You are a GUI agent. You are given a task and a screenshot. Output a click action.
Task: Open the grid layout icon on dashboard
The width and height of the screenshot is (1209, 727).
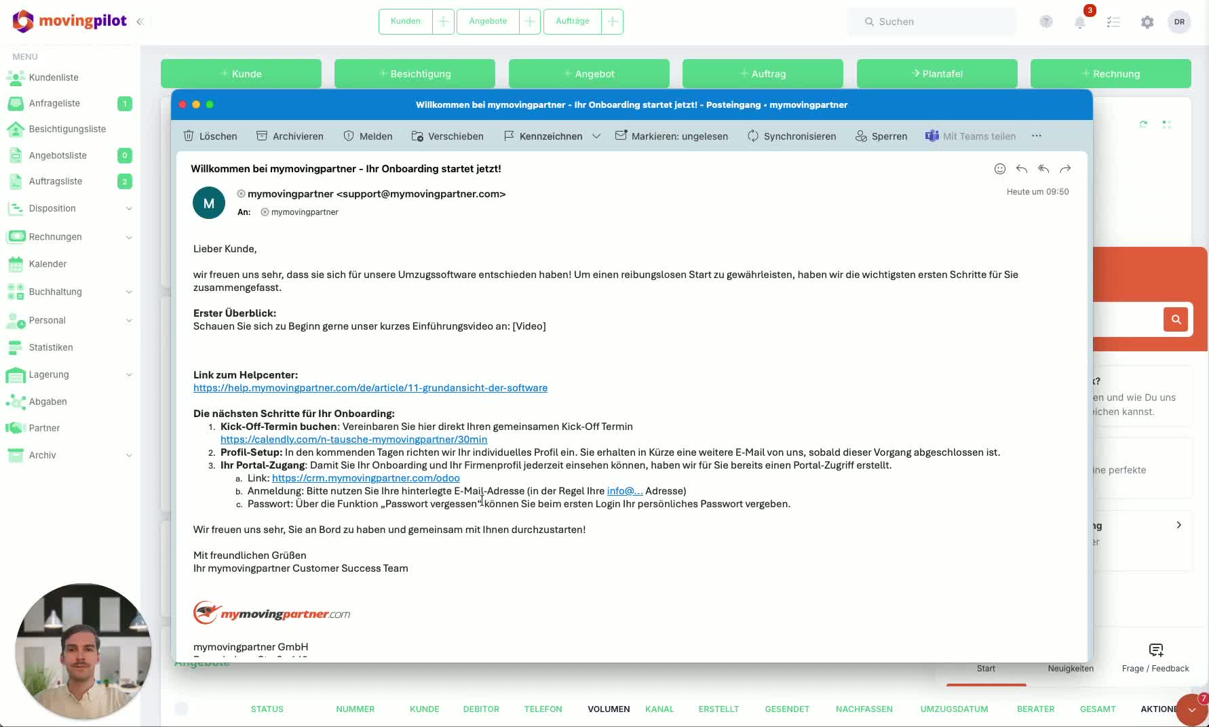pos(1167,124)
